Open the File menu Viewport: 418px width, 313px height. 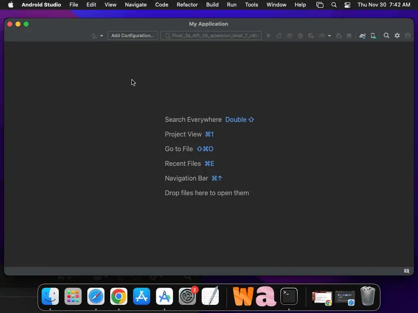74,5
